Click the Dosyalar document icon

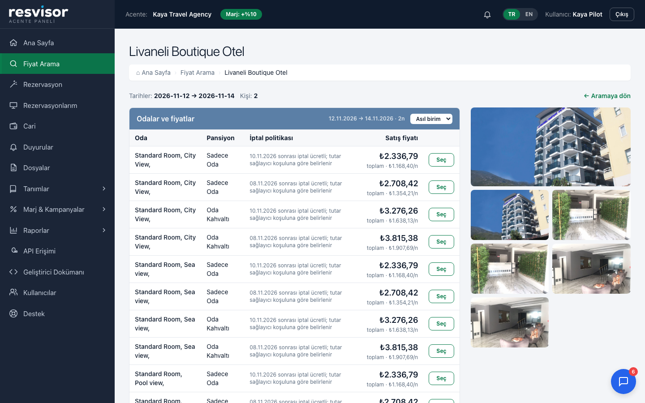[x=13, y=167]
